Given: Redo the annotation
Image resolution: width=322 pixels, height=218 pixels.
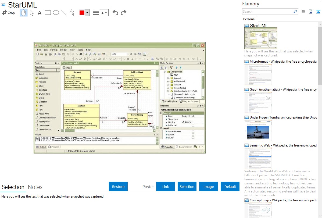Looking at the screenshot, I should [x=123, y=13].
